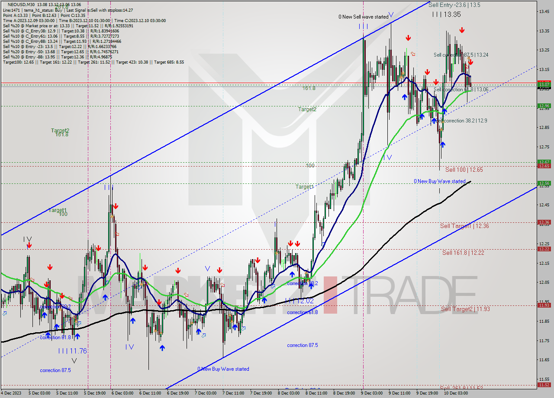Click the '6 Dec 11:00' time axis label
Screen dimensions: 554x398
150,393
